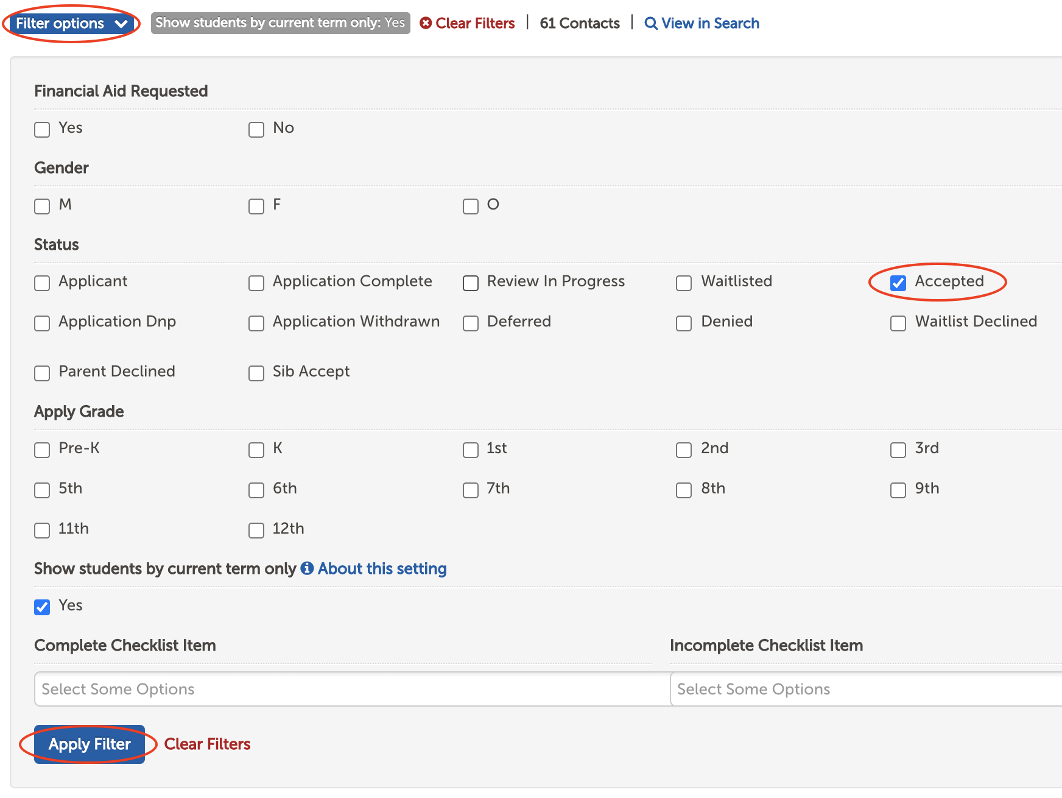The height and width of the screenshot is (798, 1062).
Task: Enable Application Complete status checkbox
Action: 256,283
